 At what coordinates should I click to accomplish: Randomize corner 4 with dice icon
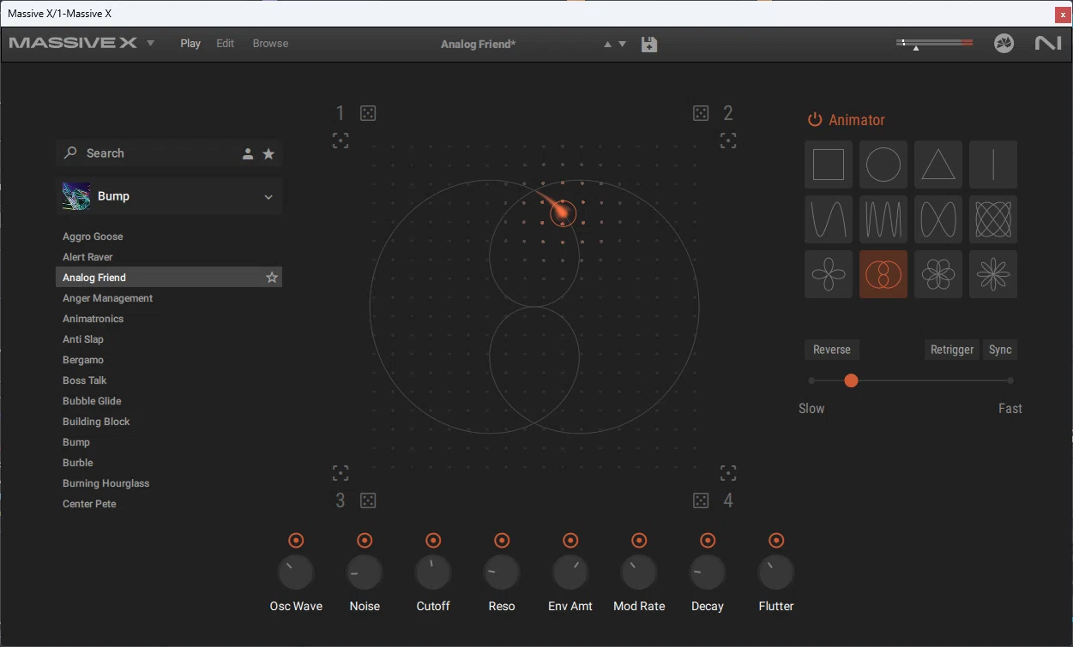click(701, 500)
